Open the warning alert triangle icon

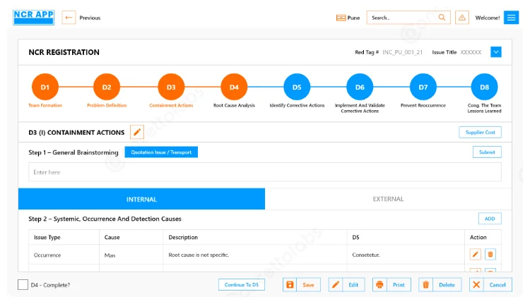click(x=462, y=18)
